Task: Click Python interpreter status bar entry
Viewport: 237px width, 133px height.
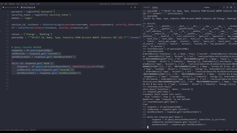Action: (x=14, y=130)
